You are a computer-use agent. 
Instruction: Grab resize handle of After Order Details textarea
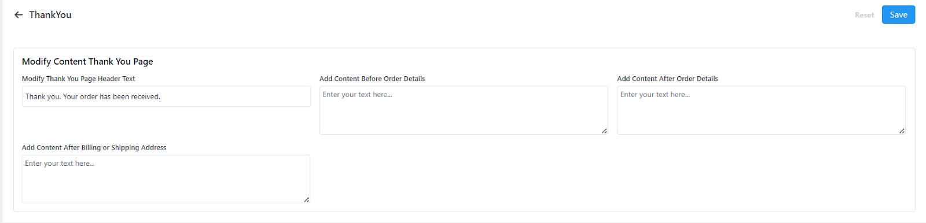(902, 131)
